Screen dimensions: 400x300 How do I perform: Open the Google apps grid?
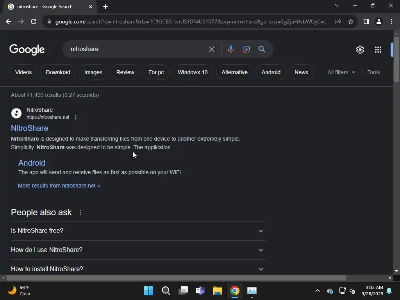tap(378, 50)
